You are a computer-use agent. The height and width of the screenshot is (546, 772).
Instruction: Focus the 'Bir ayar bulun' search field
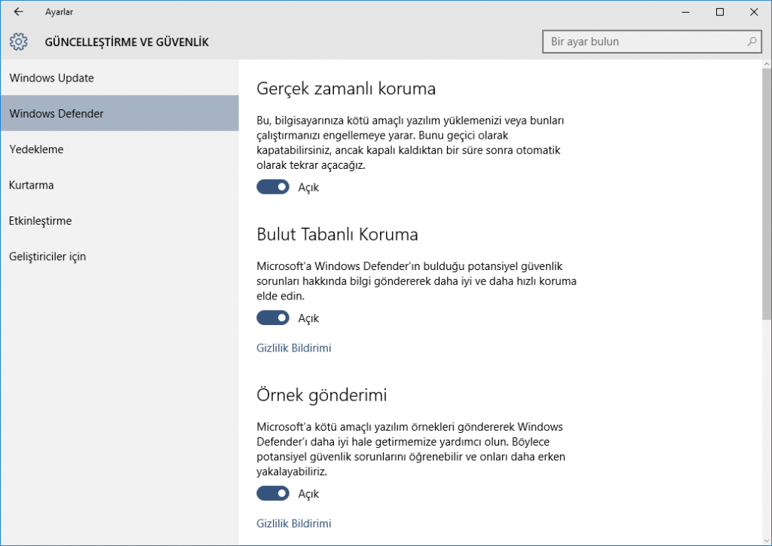652,41
